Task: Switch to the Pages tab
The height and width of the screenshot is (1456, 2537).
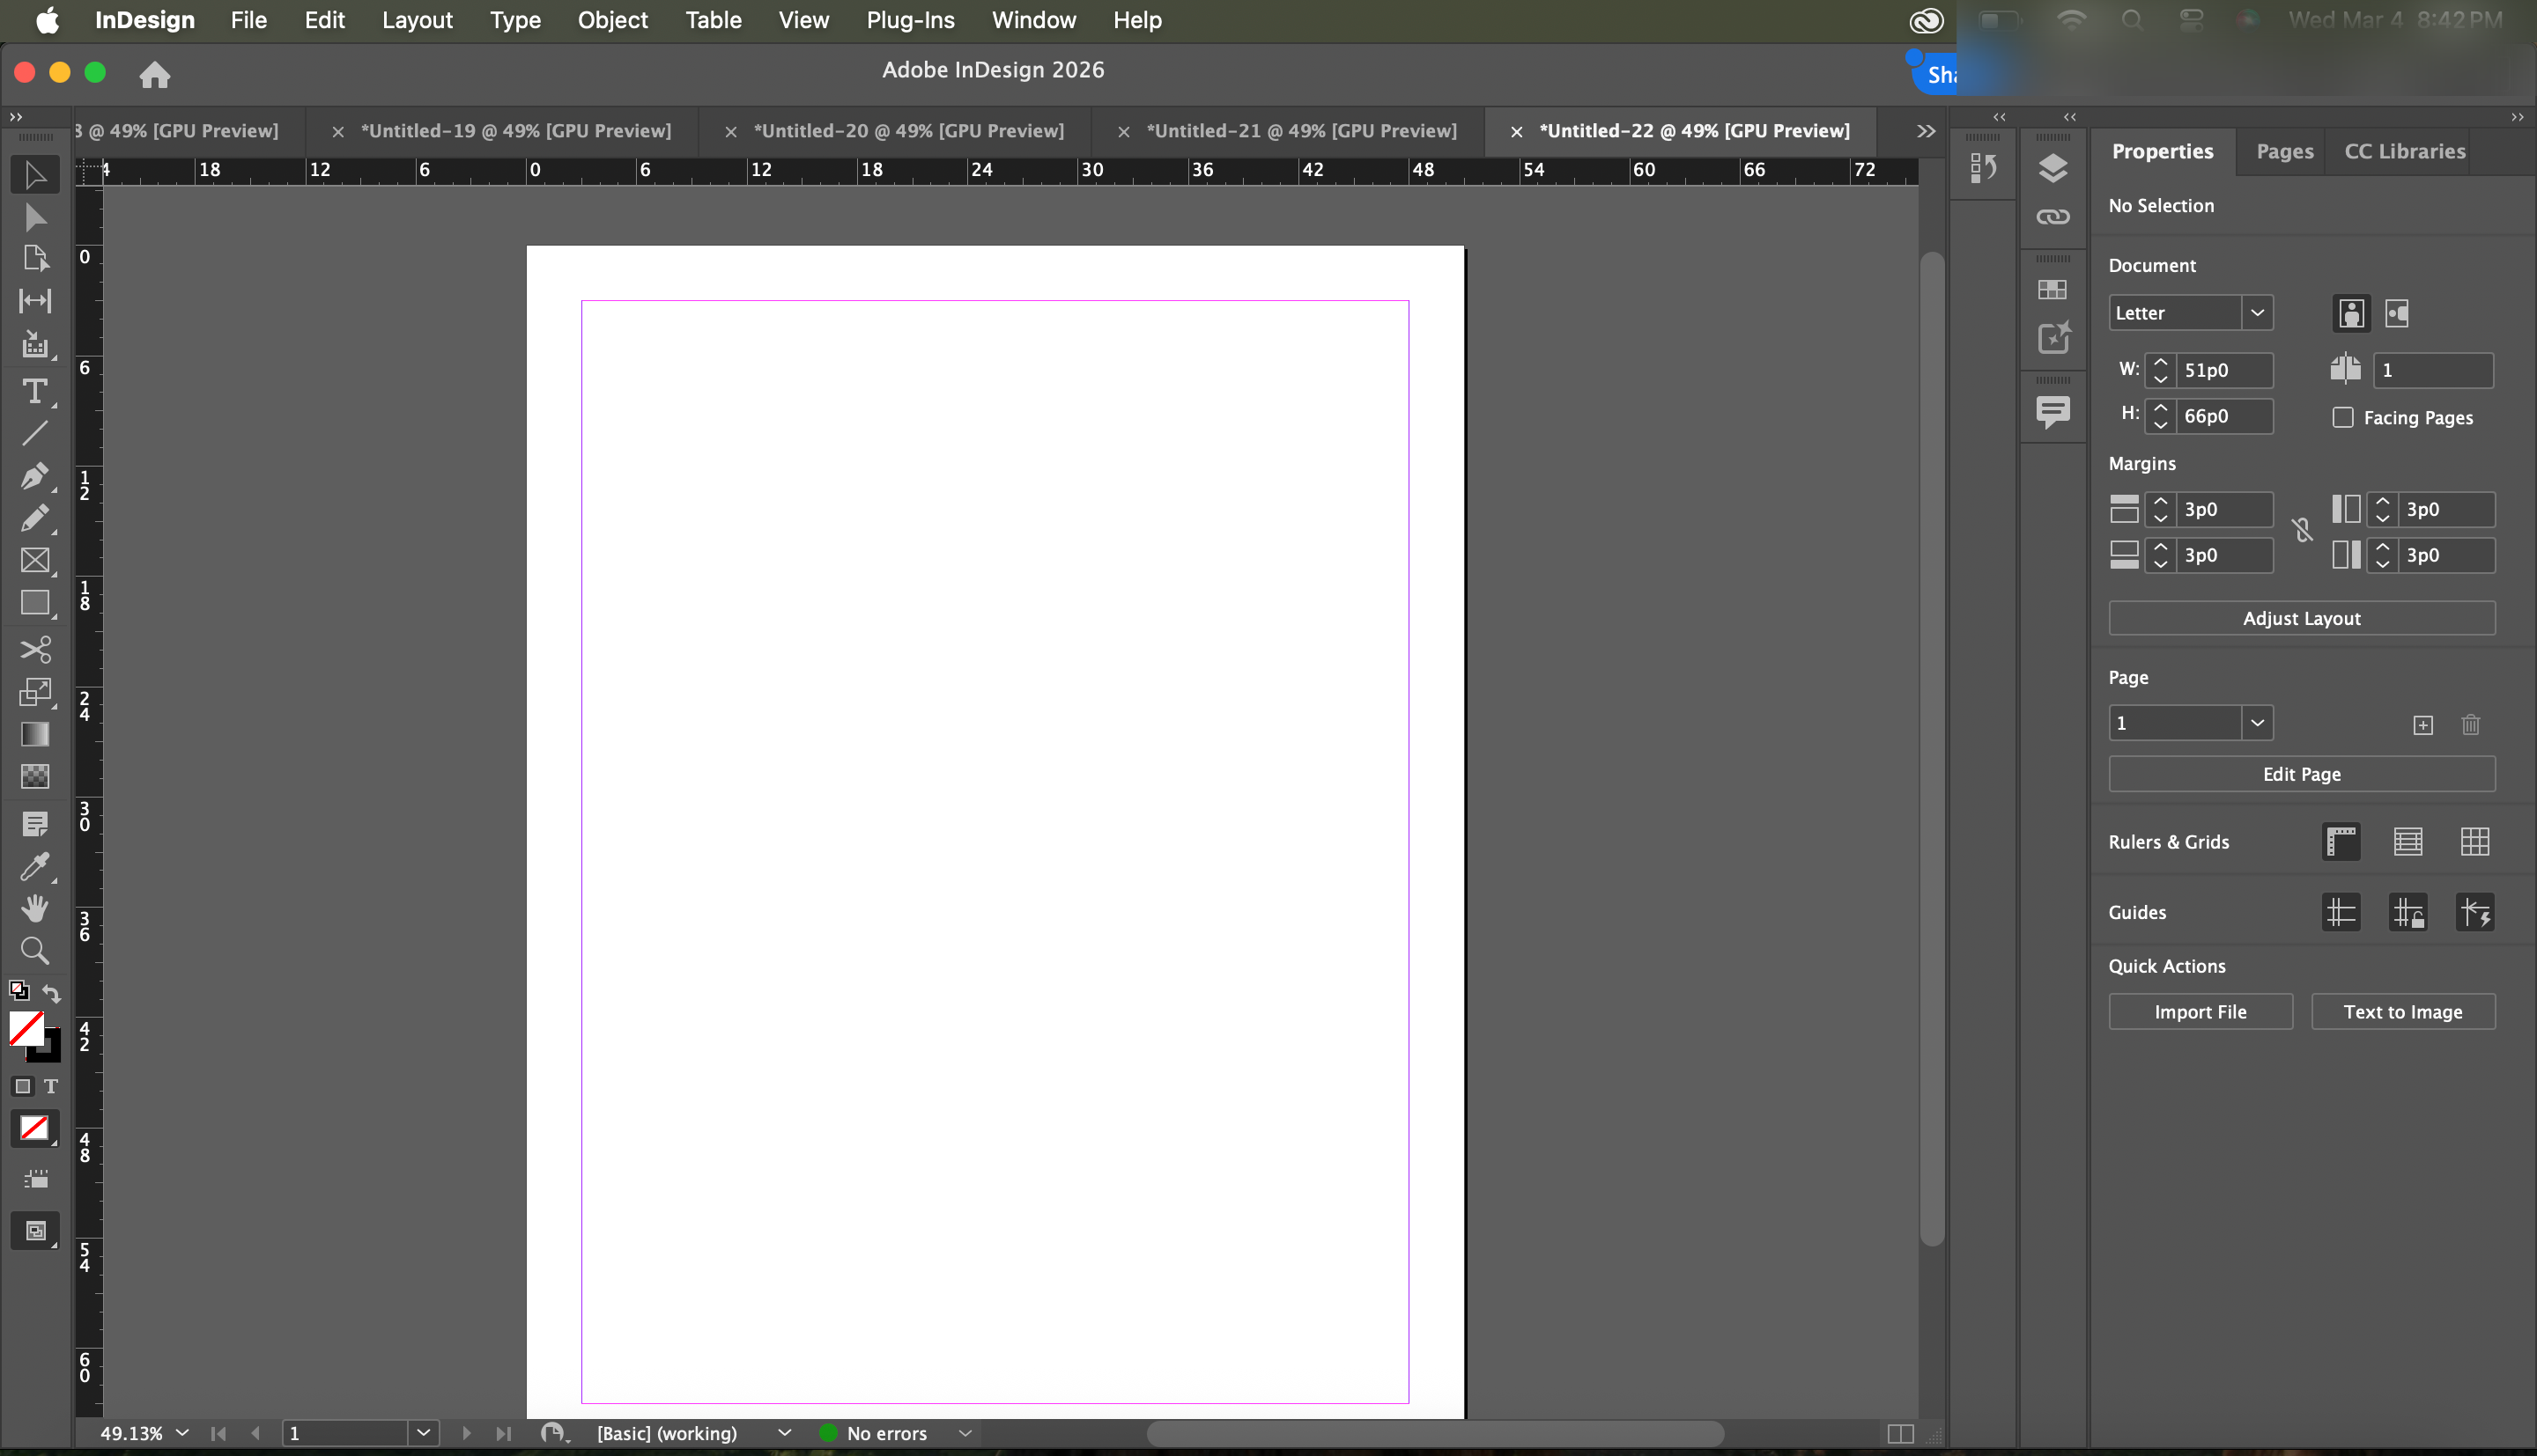Action: [2284, 151]
